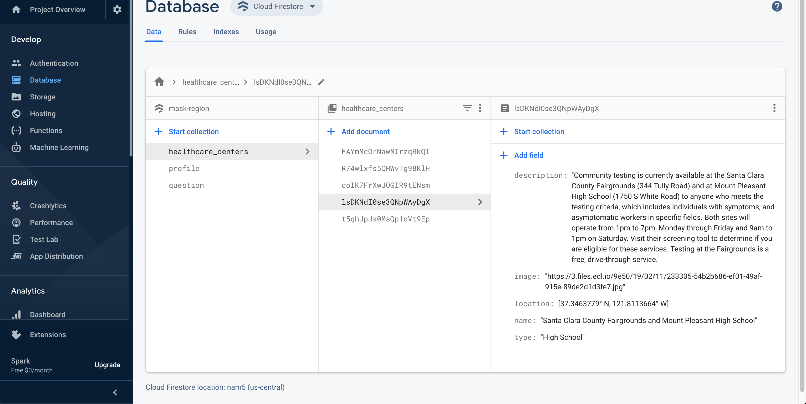This screenshot has width=806, height=404.
Task: Select document t5qhJpJx0MsQp1oVt9Ep
Action: pos(385,219)
